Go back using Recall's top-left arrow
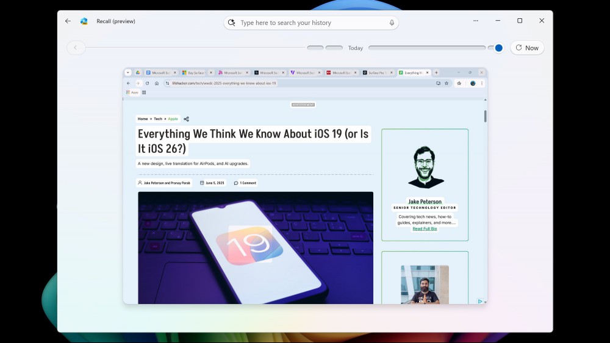The image size is (610, 343). coord(68,21)
